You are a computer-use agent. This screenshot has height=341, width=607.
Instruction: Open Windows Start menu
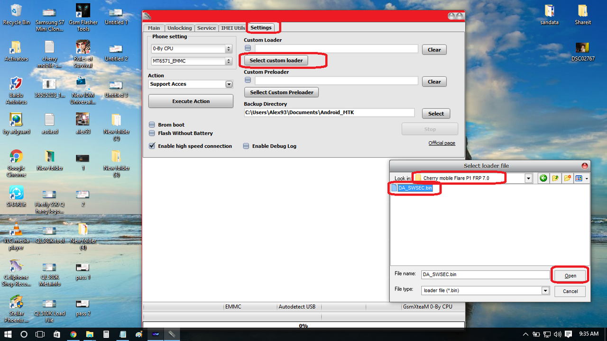(8, 334)
